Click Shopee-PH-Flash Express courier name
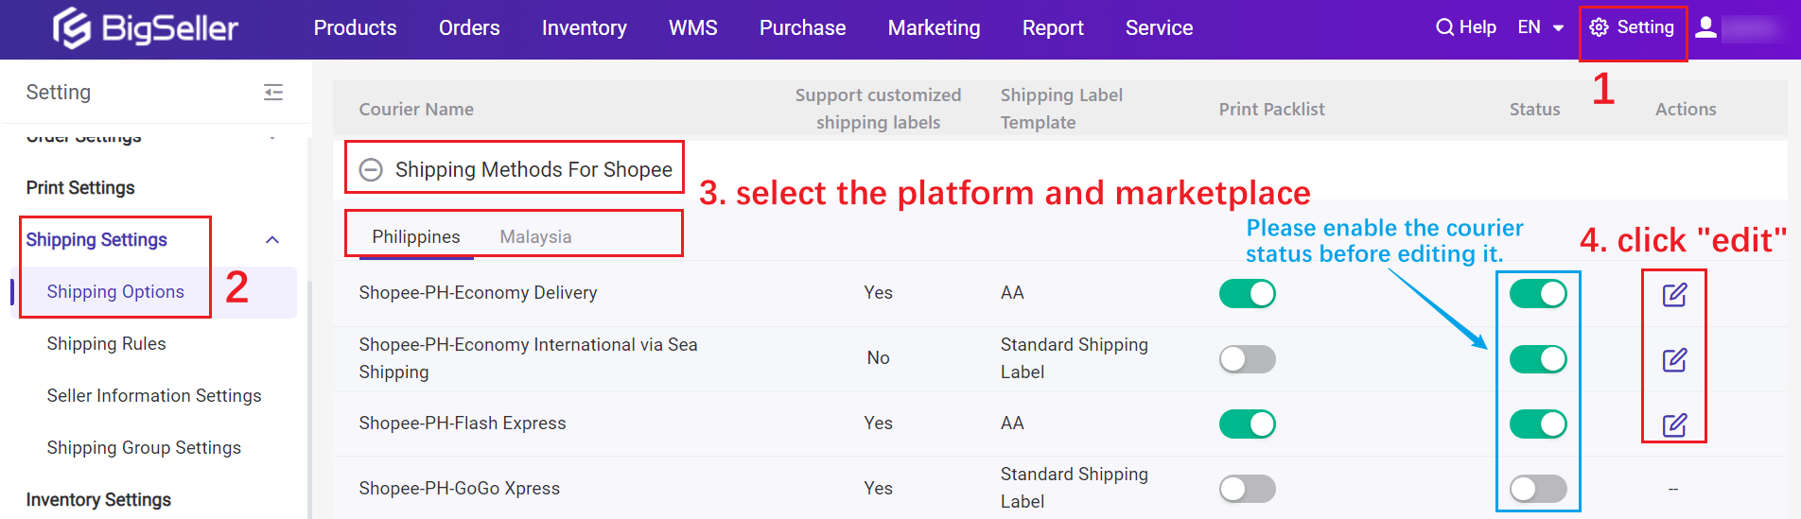This screenshot has height=519, width=1801. [463, 424]
